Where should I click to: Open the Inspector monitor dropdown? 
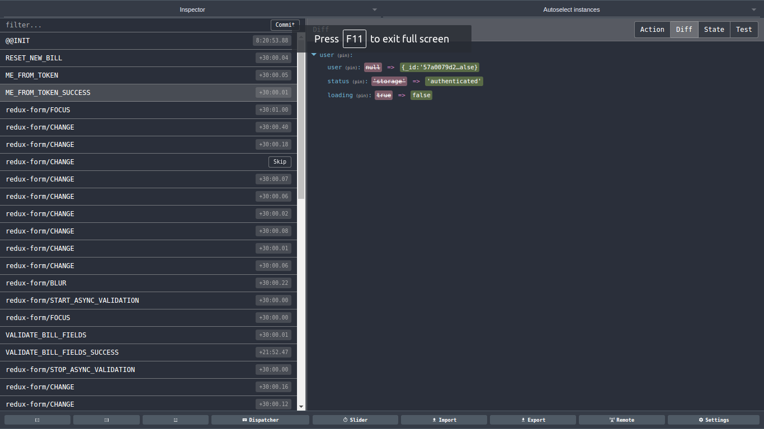click(x=192, y=9)
